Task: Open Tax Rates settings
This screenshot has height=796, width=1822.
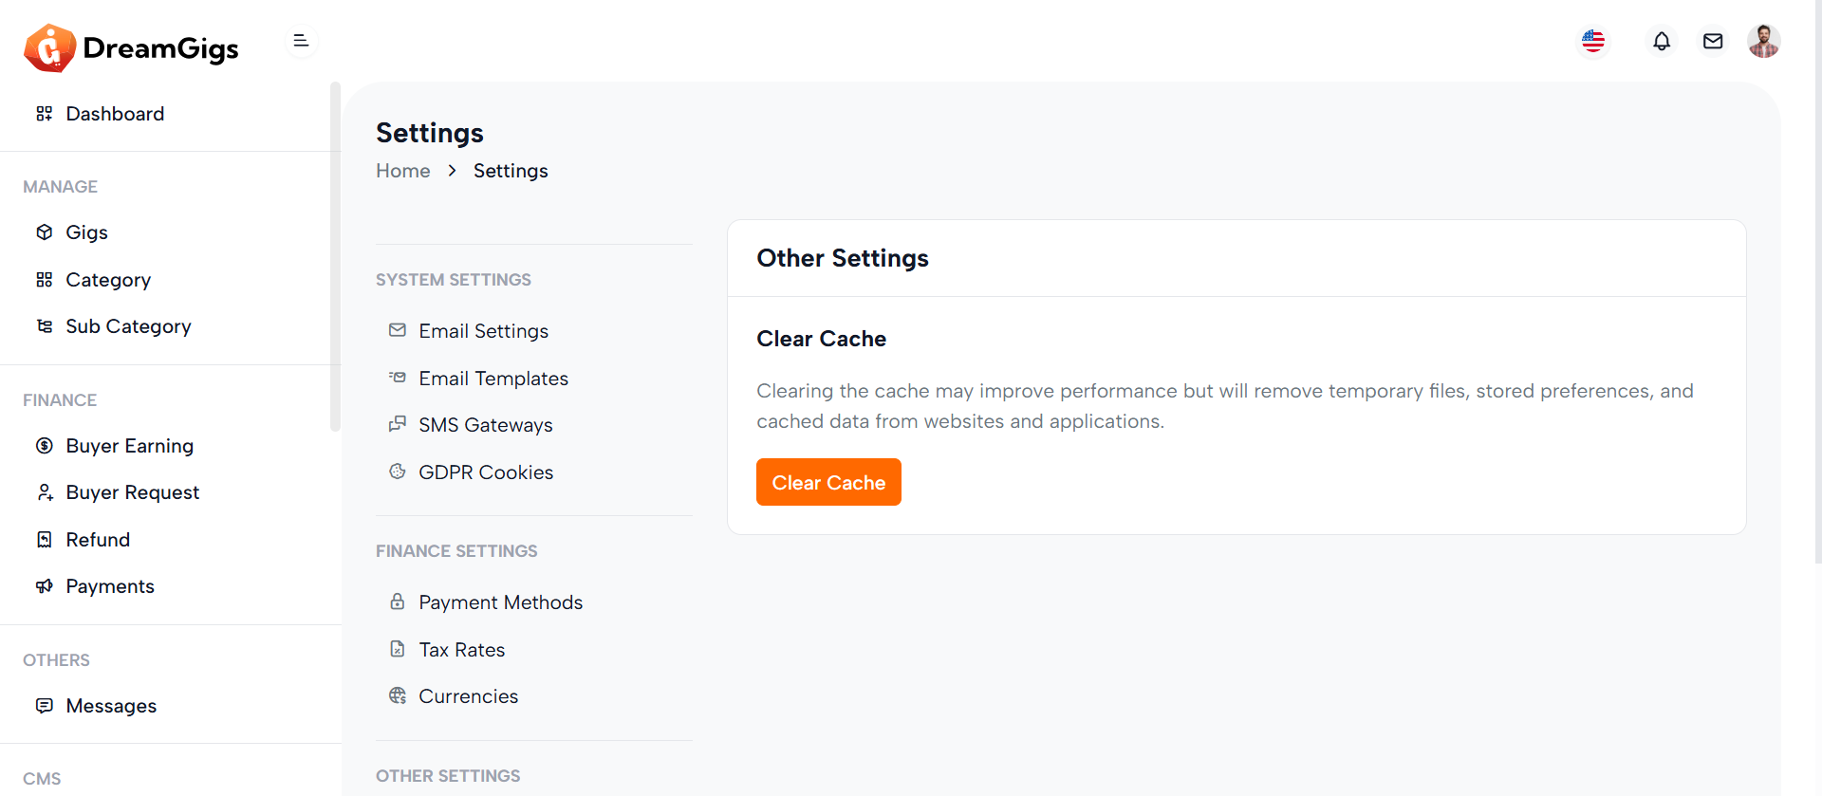Action: tap(461, 650)
